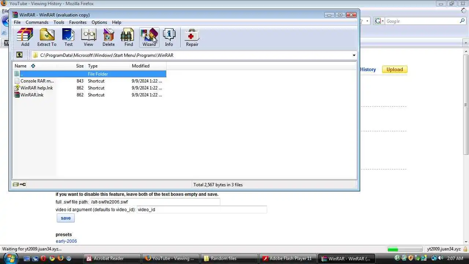Switch to Adobe Flash Player 11 taskbar button

click(x=288, y=258)
